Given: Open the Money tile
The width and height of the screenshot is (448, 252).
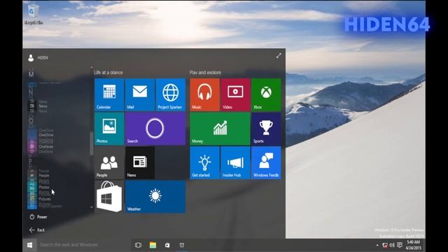Looking at the screenshot, I should pyautogui.click(x=220, y=129).
